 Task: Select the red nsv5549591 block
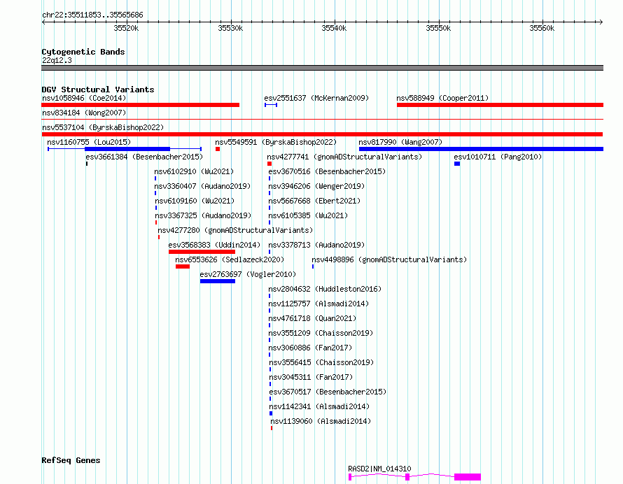click(218, 149)
